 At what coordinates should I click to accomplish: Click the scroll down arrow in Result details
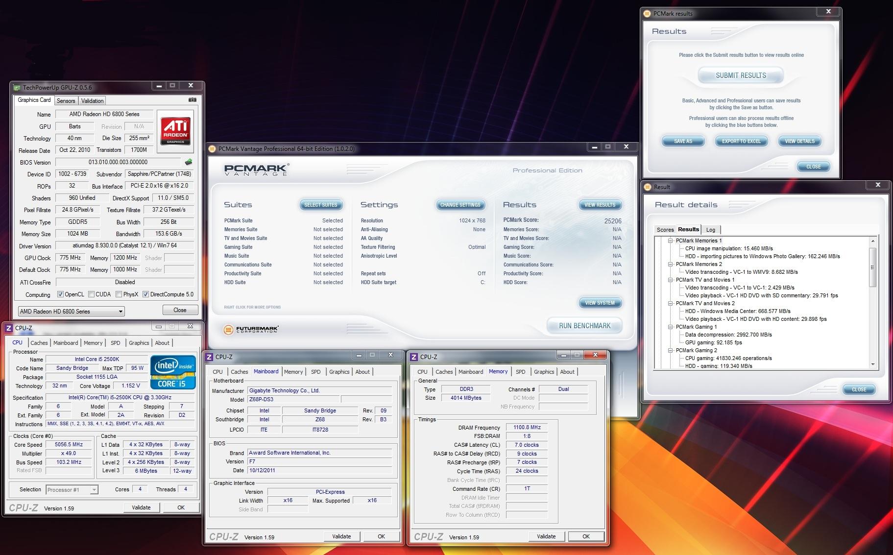pos(872,364)
